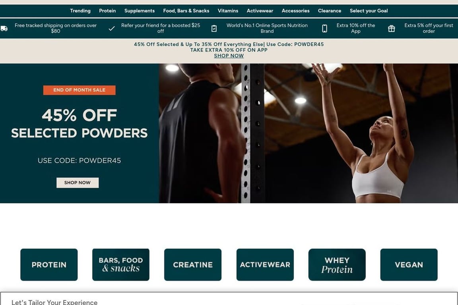
Task: Click the gift box icon
Action: click(x=391, y=28)
